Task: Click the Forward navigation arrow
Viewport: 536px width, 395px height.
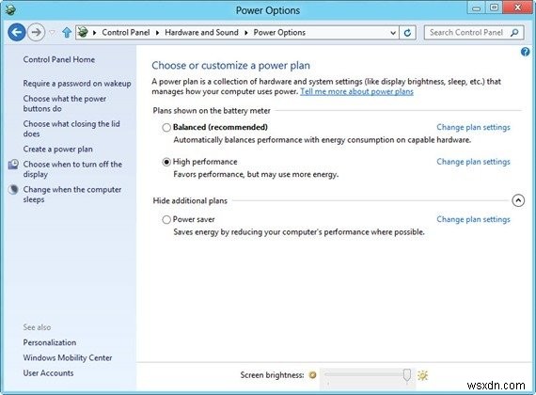Action: pyautogui.click(x=36, y=33)
